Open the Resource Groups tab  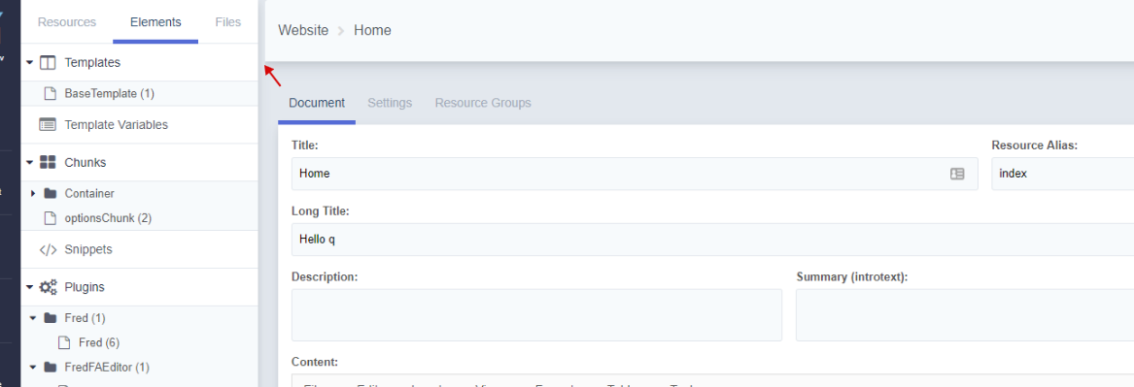tap(483, 103)
